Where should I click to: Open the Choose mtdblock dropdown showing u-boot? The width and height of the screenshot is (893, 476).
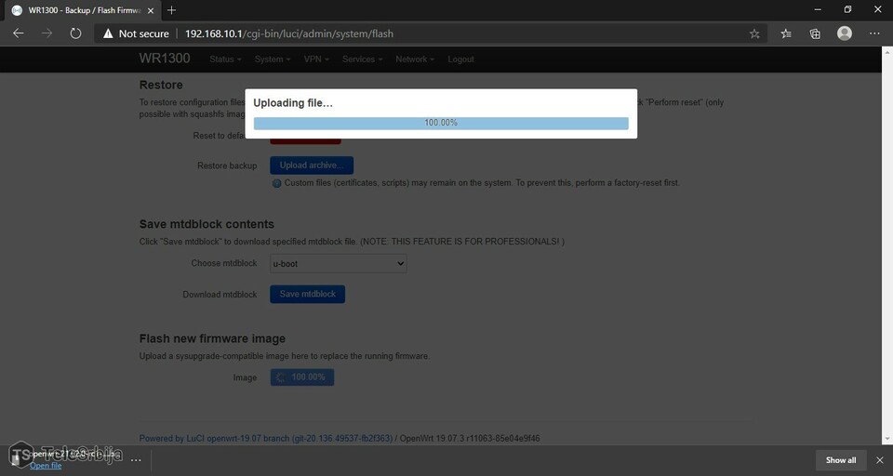coord(339,264)
